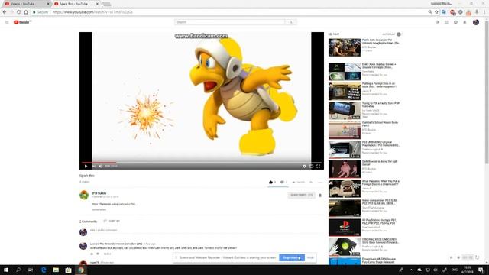Launch Microsoft Edge from the taskbar
The width and height of the screenshot is (489, 275).
pyautogui.click(x=44, y=270)
